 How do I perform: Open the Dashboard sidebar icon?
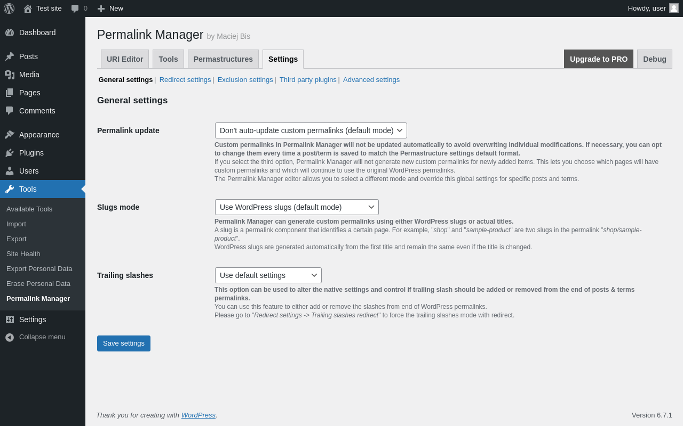[10, 32]
